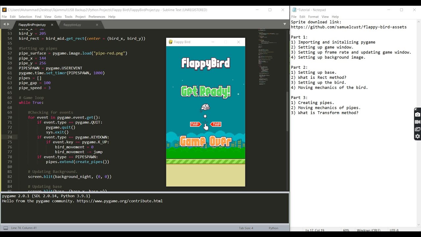The image size is (421, 237).
Task: Open the Project menu
Action: (80, 17)
